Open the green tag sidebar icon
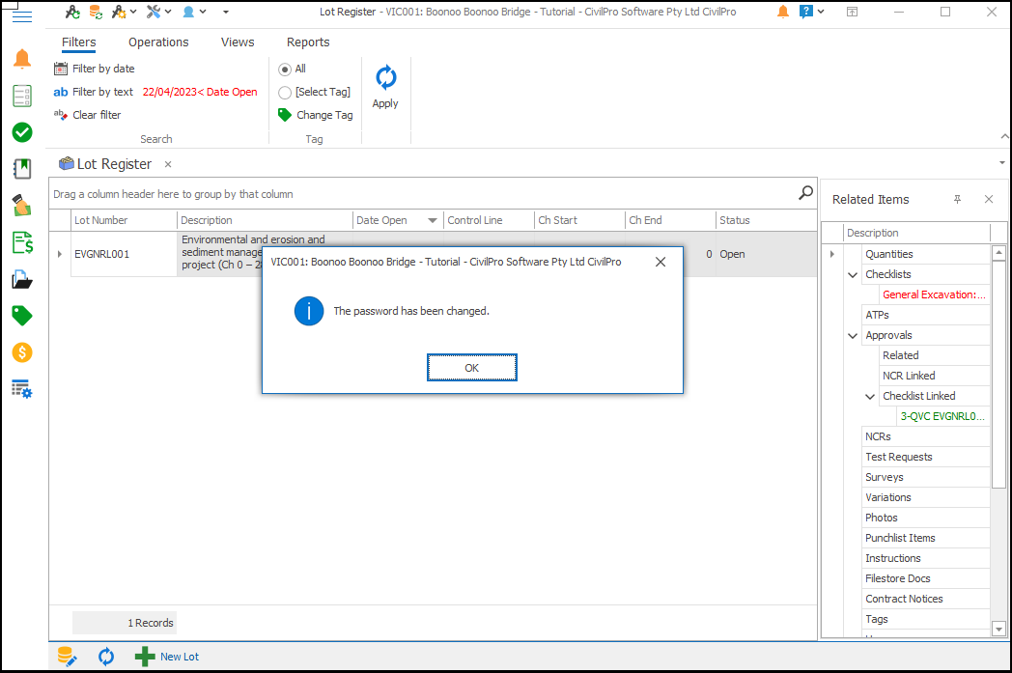1012x673 pixels. click(x=22, y=316)
